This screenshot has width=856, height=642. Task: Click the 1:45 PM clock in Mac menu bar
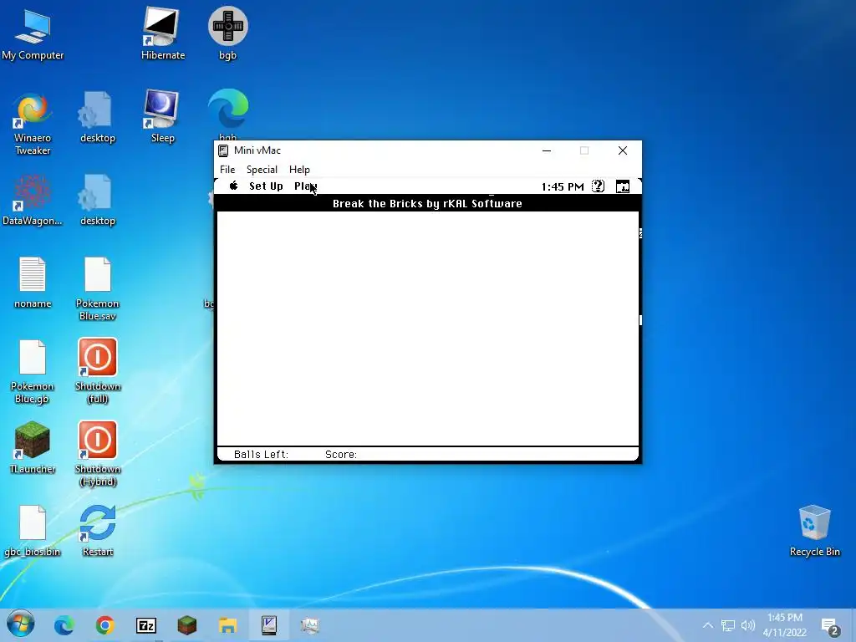(563, 186)
